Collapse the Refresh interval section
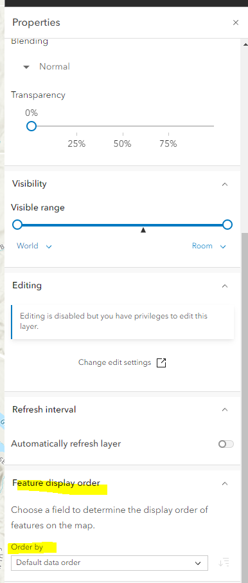The image size is (248, 583). click(225, 410)
